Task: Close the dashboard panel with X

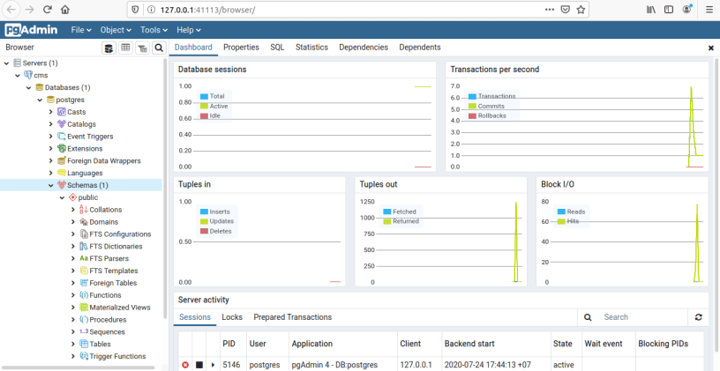Action: [x=711, y=48]
